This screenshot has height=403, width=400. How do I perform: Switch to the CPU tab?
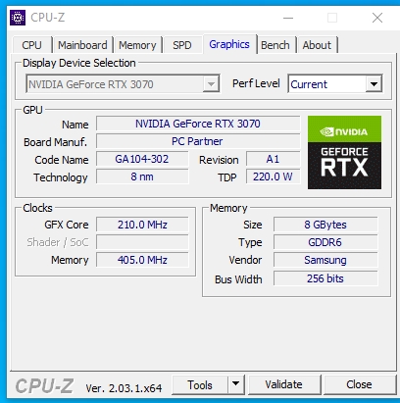(x=31, y=45)
